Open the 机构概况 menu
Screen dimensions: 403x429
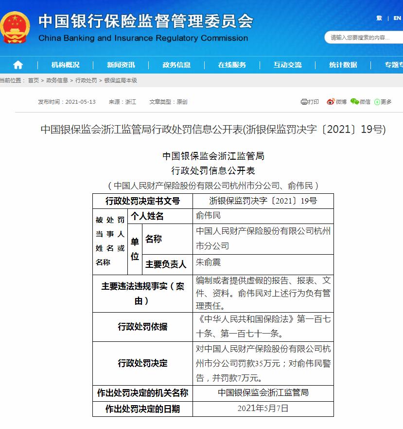click(66, 65)
